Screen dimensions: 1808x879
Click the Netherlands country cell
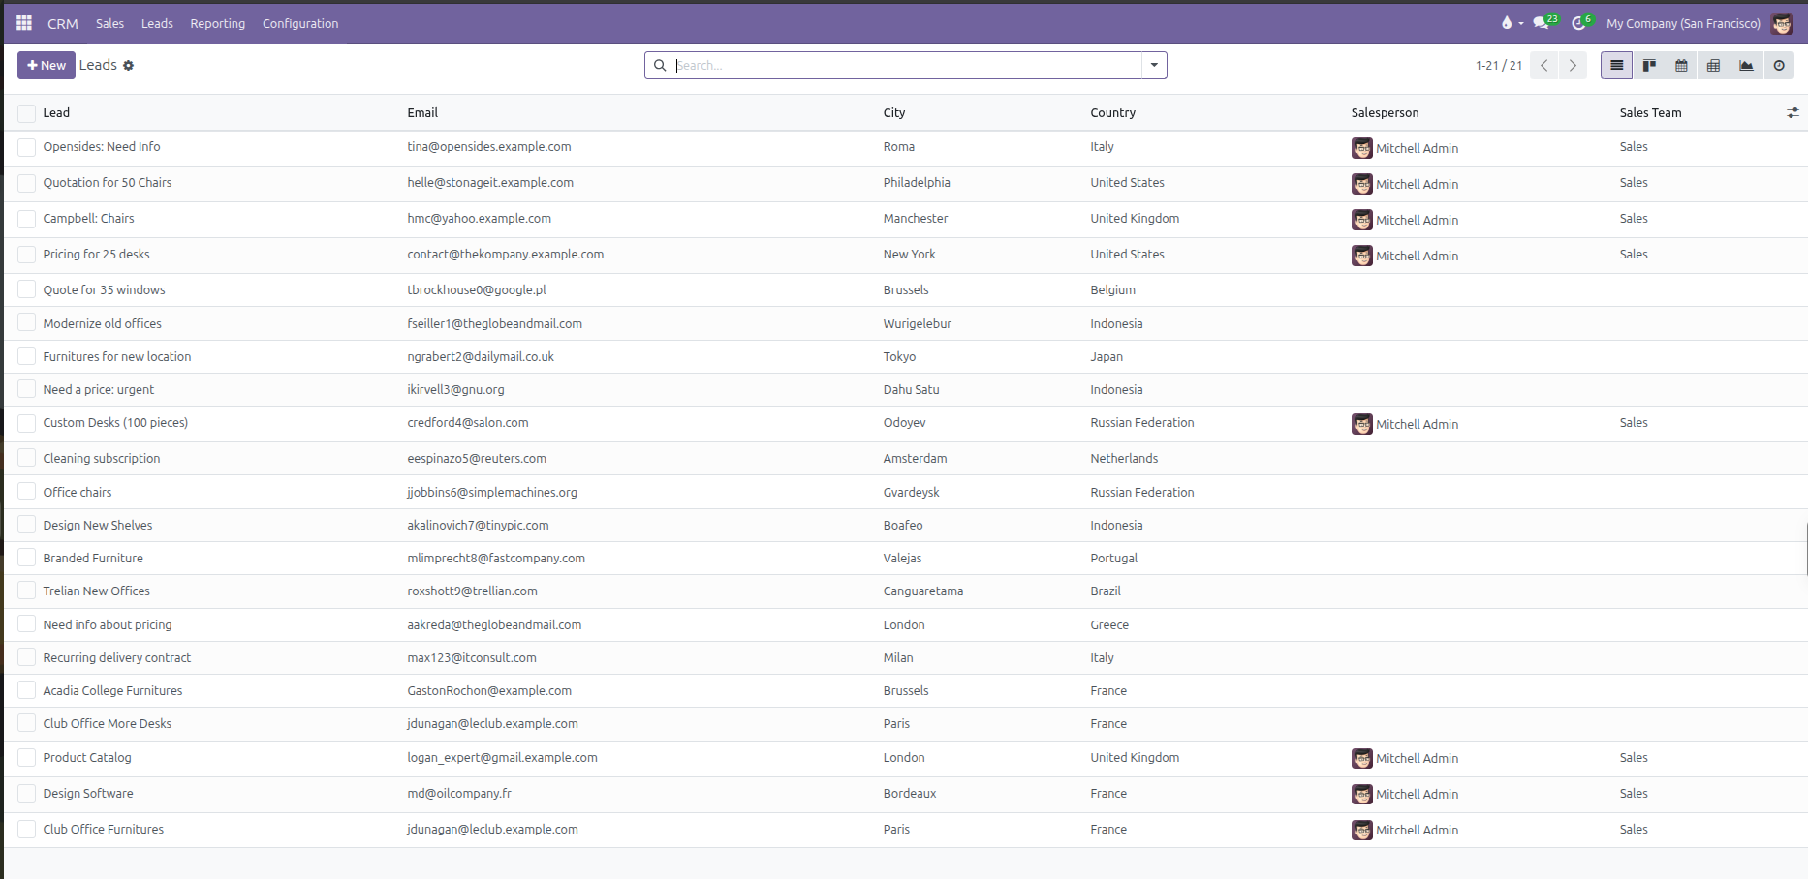pyautogui.click(x=1124, y=458)
